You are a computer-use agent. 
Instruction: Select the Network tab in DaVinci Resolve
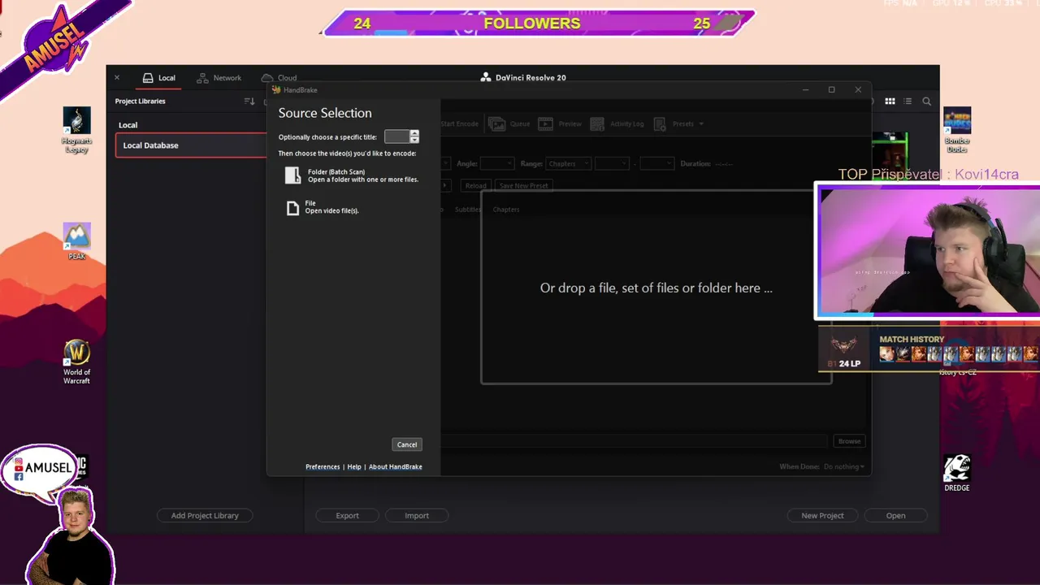pos(219,78)
